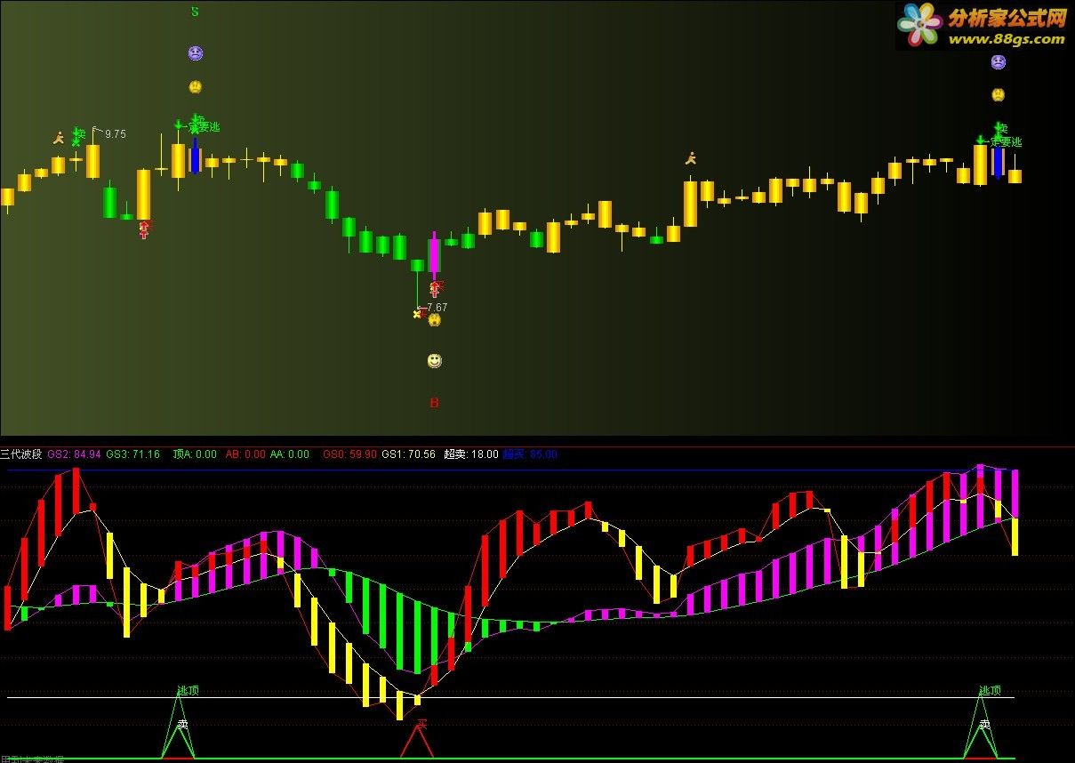
Task: Click the 7.67 low price label
Action: click(x=436, y=308)
